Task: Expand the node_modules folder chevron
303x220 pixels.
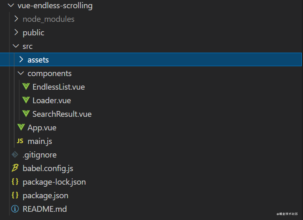Action: click(x=16, y=19)
